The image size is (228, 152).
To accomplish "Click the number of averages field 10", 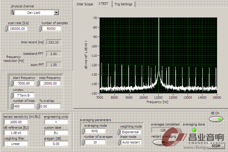I will (x=95, y=142).
